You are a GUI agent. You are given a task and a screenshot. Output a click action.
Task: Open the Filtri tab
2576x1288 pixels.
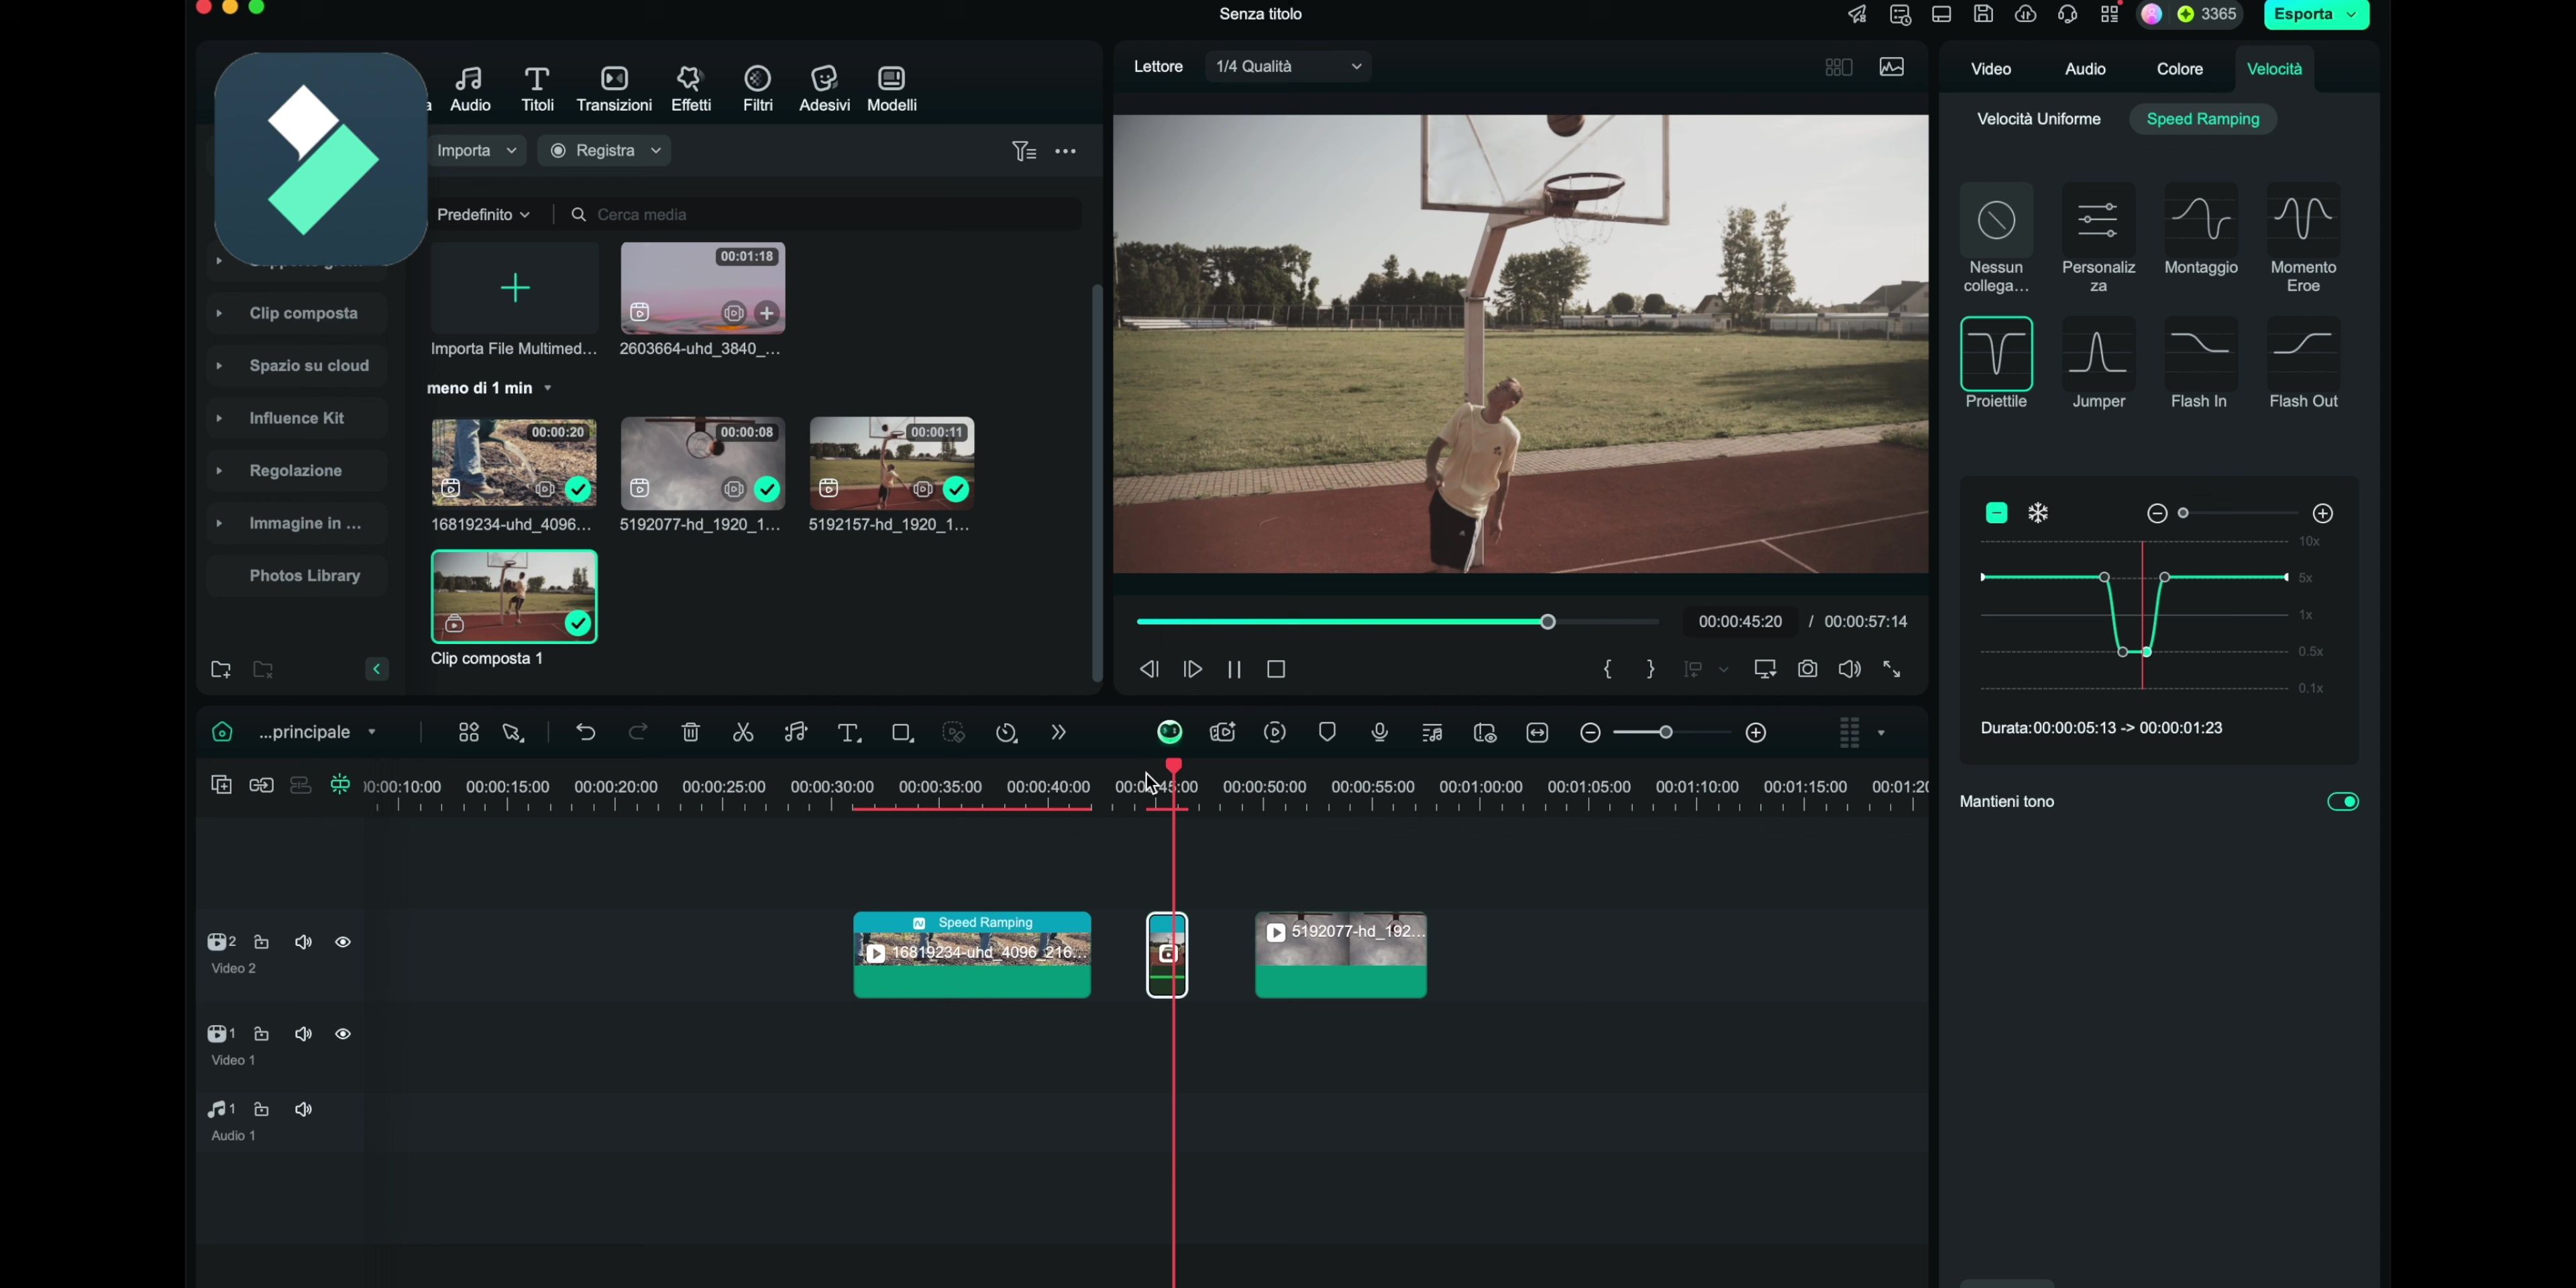pyautogui.click(x=757, y=88)
